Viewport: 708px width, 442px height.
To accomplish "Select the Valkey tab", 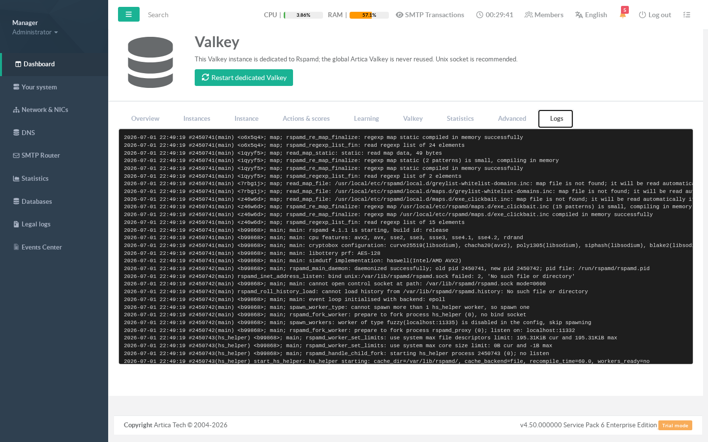I will click(413, 118).
